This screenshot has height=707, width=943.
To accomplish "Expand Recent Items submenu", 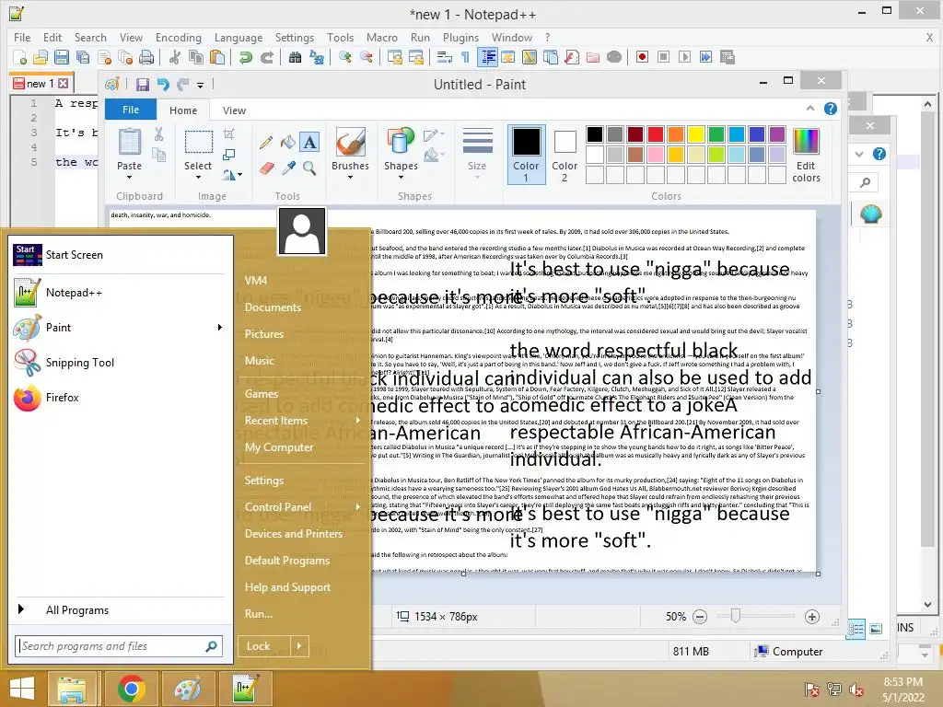I will tap(358, 420).
